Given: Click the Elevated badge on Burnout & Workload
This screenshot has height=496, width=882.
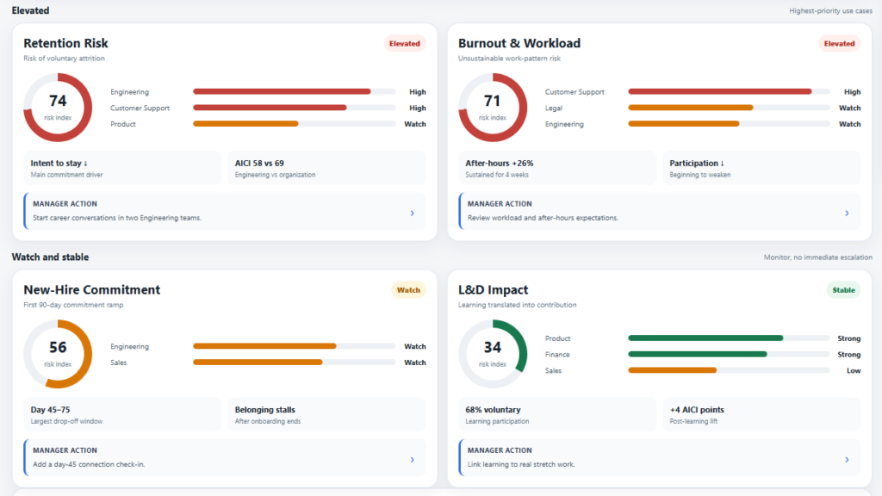Looking at the screenshot, I should pos(839,43).
